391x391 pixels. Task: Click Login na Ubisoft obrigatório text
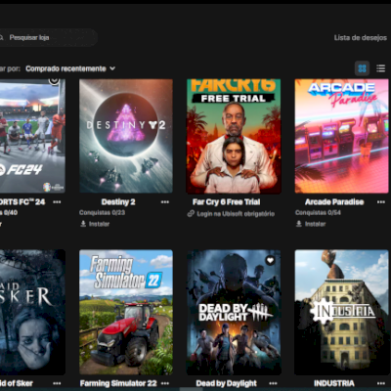point(236,214)
